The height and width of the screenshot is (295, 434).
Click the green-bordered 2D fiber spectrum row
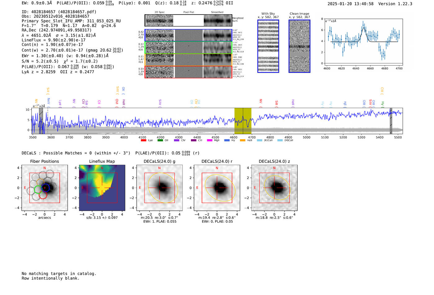click(188, 48)
